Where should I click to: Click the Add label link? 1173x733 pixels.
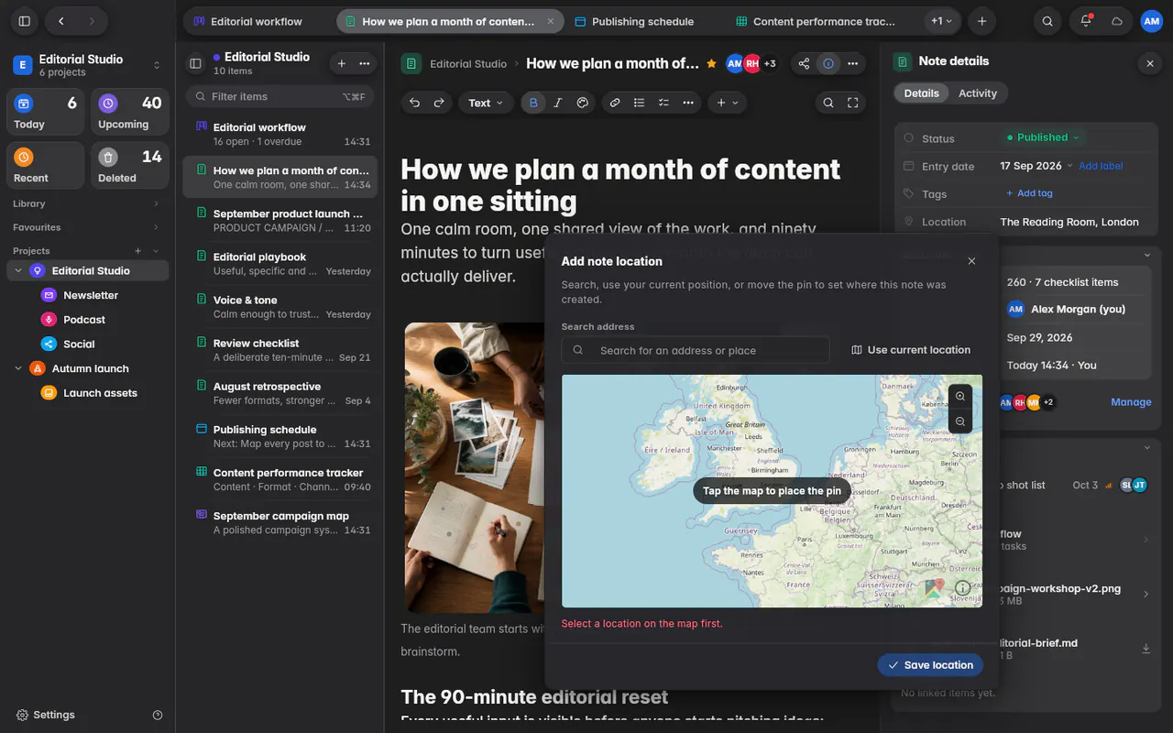pyautogui.click(x=1101, y=166)
